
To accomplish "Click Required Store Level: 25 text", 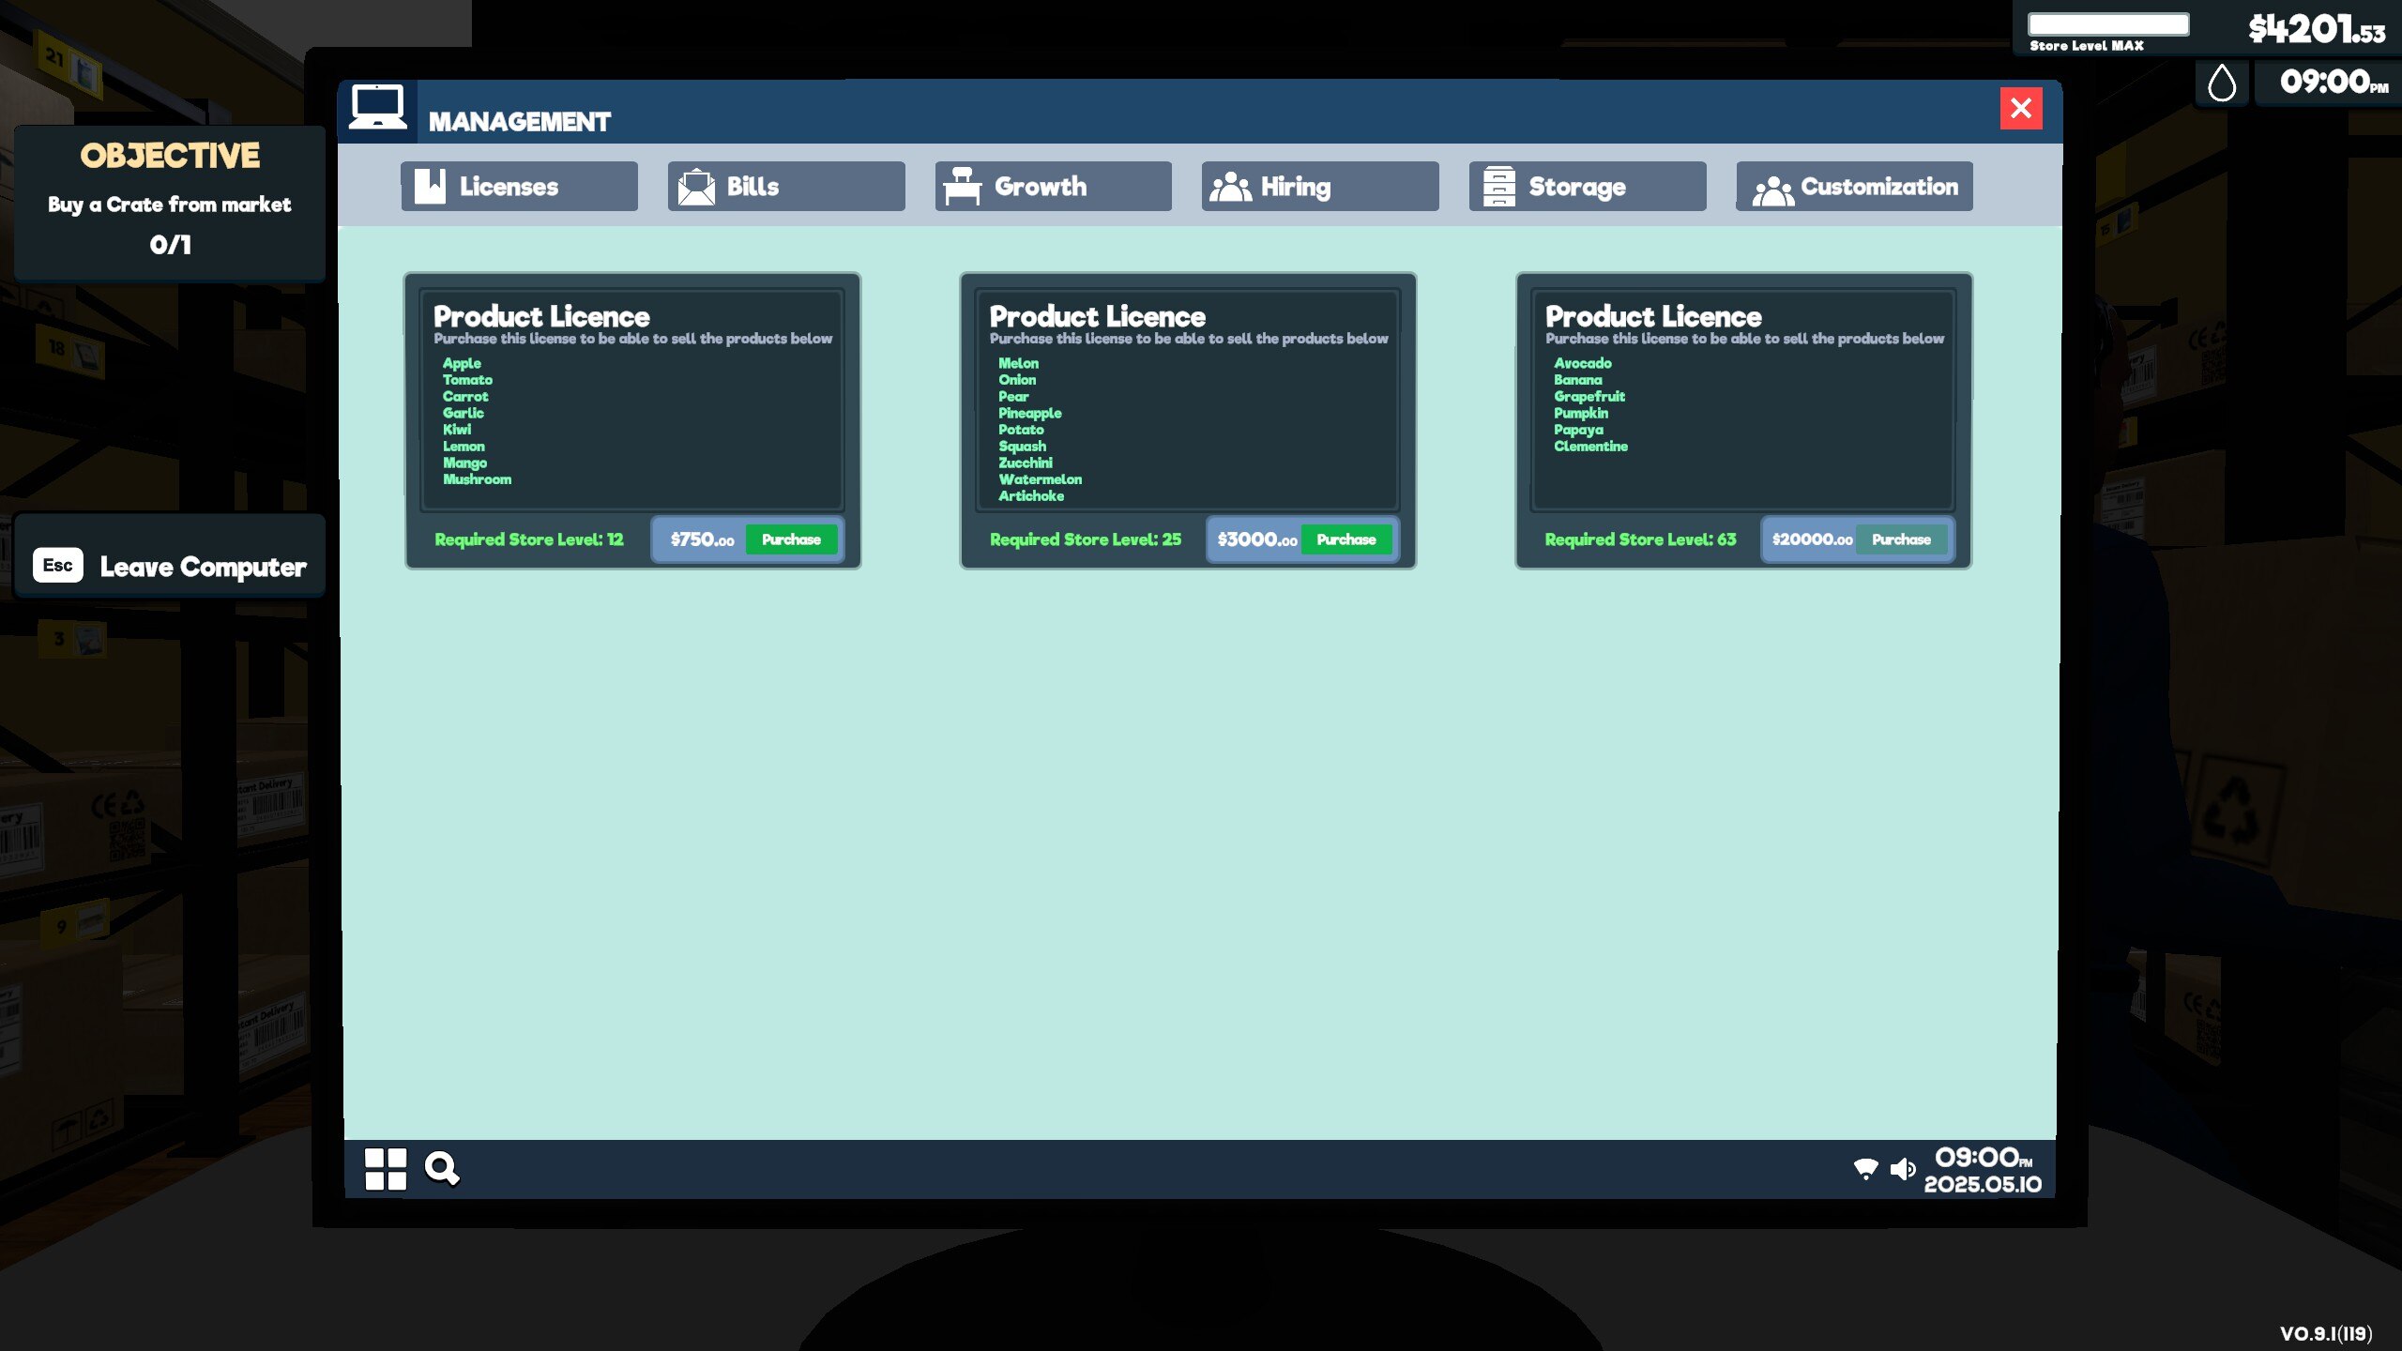I will [x=1085, y=539].
